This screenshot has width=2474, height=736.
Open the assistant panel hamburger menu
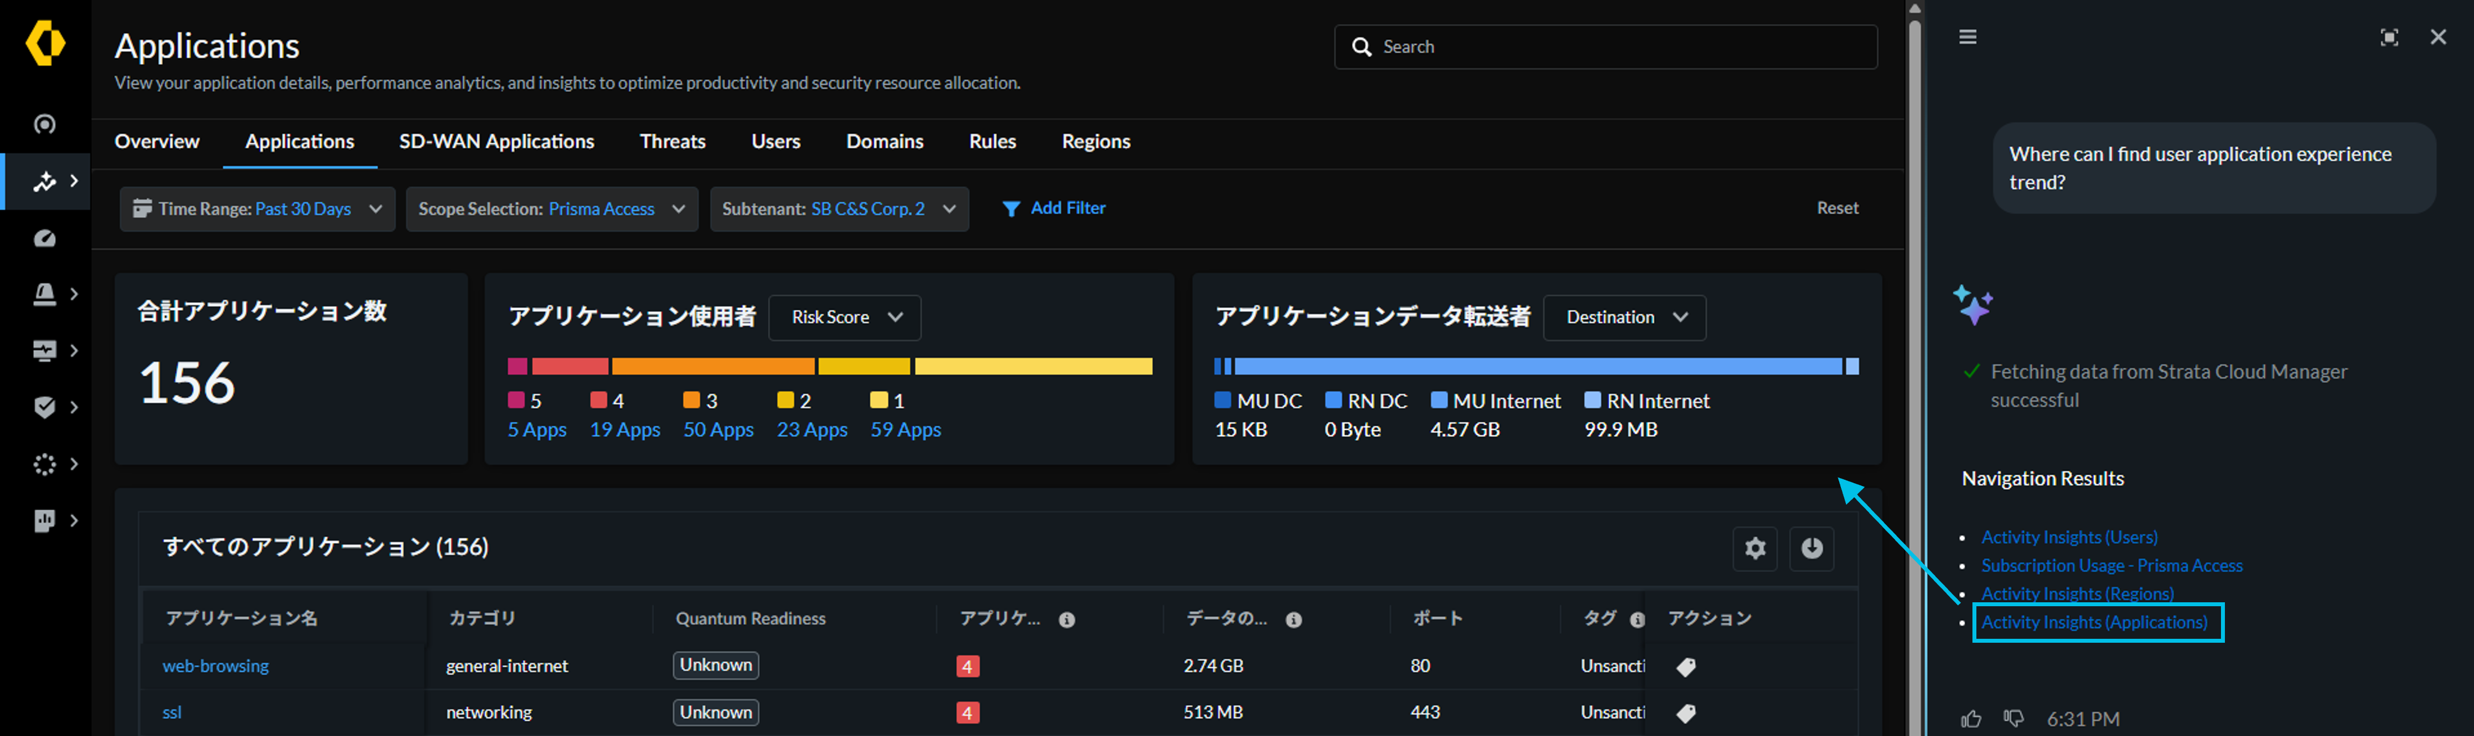1968,37
